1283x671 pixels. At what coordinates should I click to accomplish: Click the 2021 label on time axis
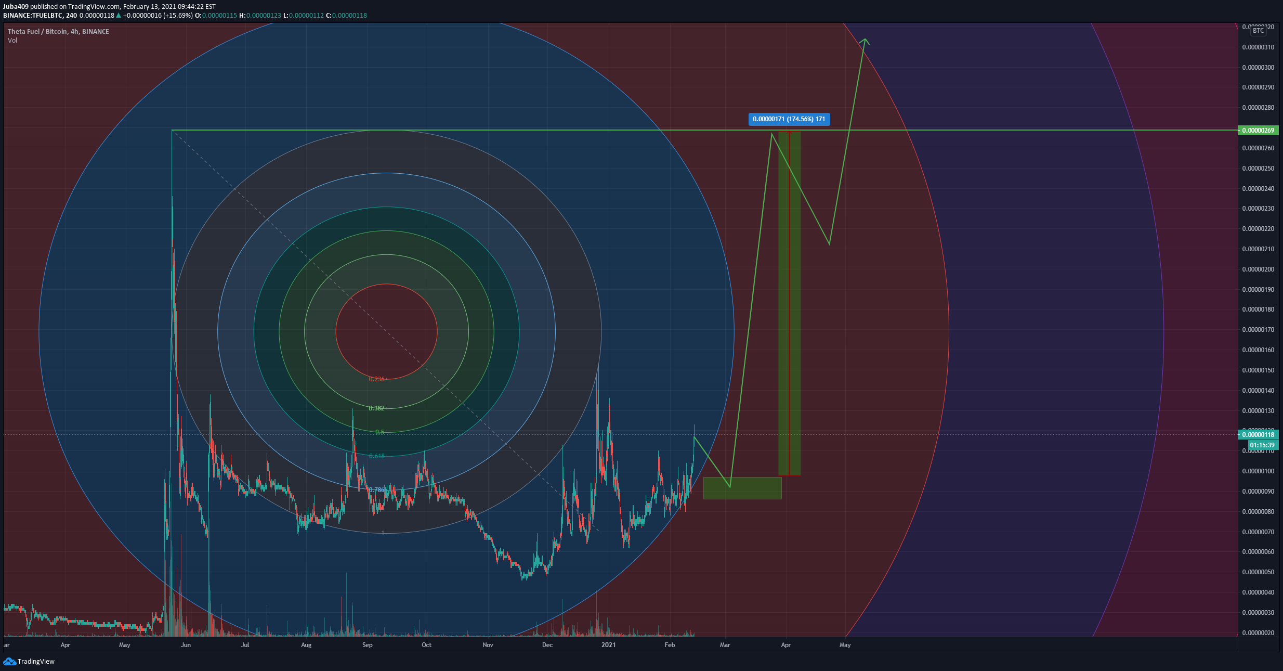click(608, 645)
